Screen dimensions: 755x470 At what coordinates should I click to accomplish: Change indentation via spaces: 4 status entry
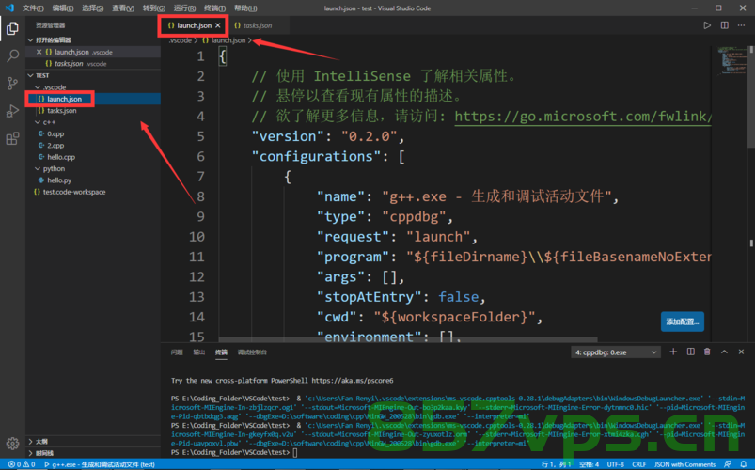(589, 464)
